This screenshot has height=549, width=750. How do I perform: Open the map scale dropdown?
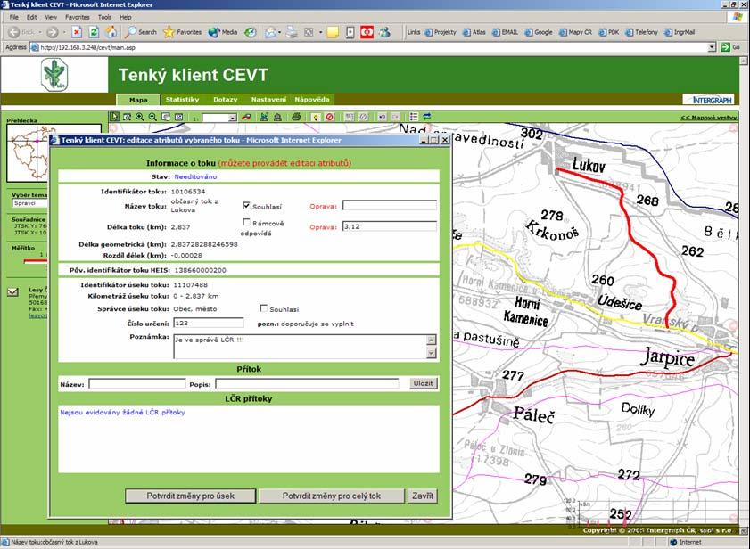233,118
